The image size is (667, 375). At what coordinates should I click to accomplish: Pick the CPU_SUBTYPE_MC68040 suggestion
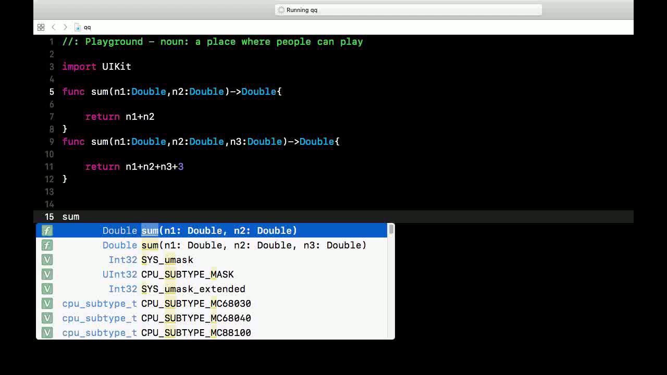212,318
